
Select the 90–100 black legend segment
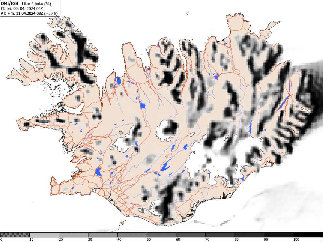click(278, 235)
